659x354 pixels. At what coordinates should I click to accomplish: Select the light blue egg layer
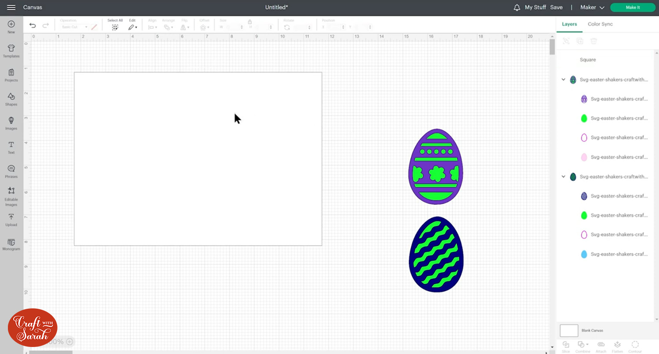click(613, 254)
